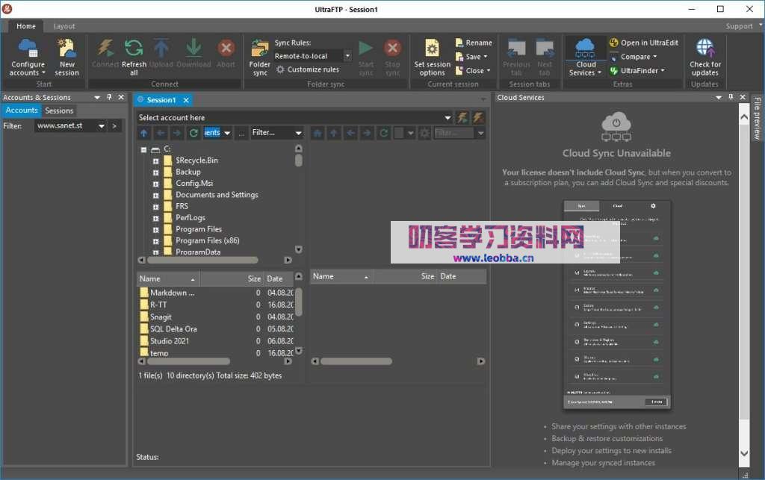Screen dimensions: 765x480
Task: Open the Remote-to-local sync rules dropdown
Action: pyautogui.click(x=347, y=55)
